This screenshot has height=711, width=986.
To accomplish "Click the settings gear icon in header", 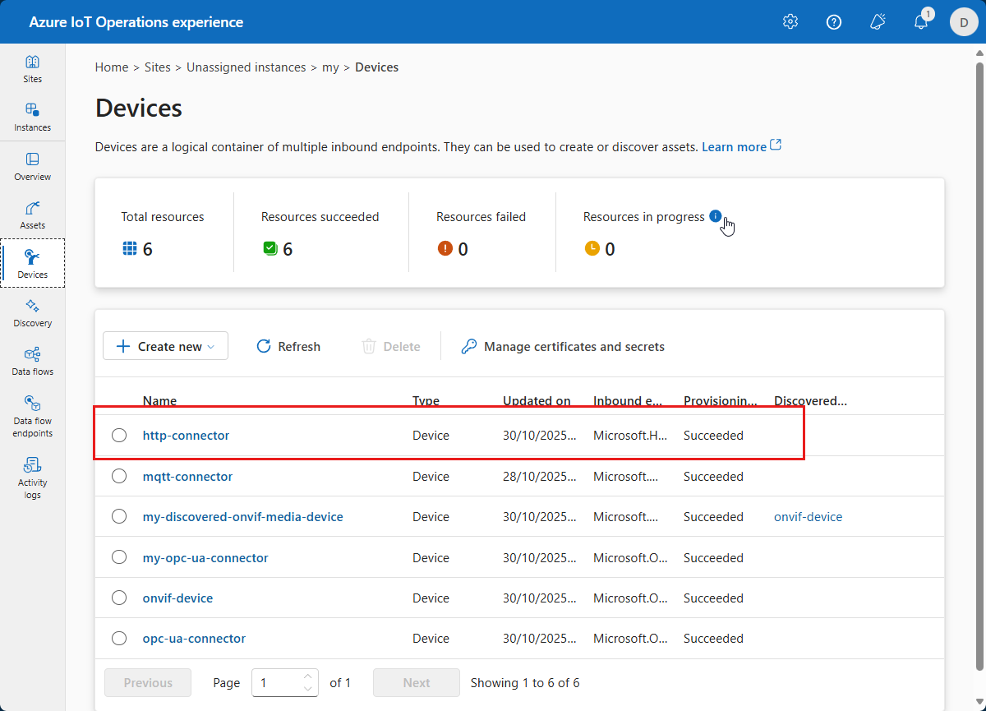I will point(790,22).
